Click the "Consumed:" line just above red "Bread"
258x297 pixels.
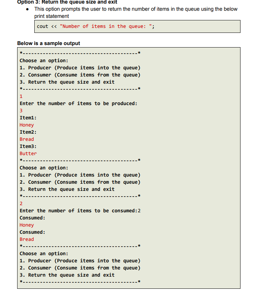click(33, 232)
